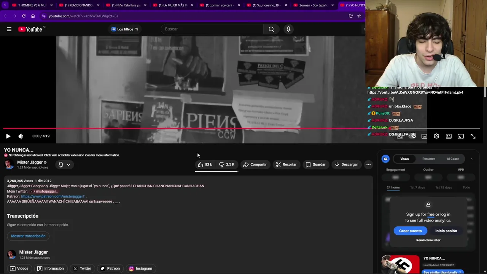Select the 24 hours range tab

pyautogui.click(x=393, y=188)
